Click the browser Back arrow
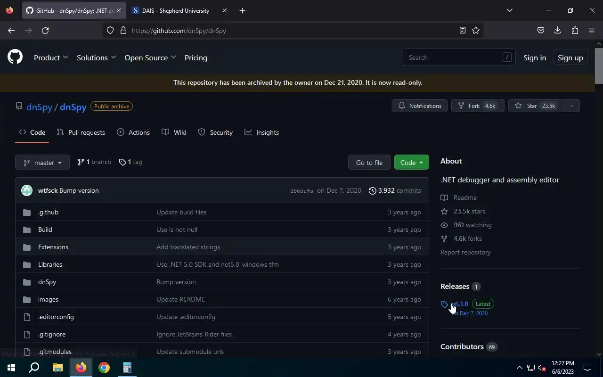This screenshot has height=377, width=603. click(x=11, y=30)
